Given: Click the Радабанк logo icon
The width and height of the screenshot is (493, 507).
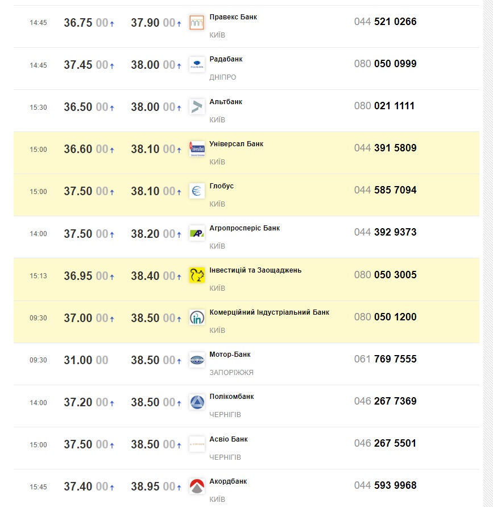Looking at the screenshot, I should pyautogui.click(x=197, y=65).
